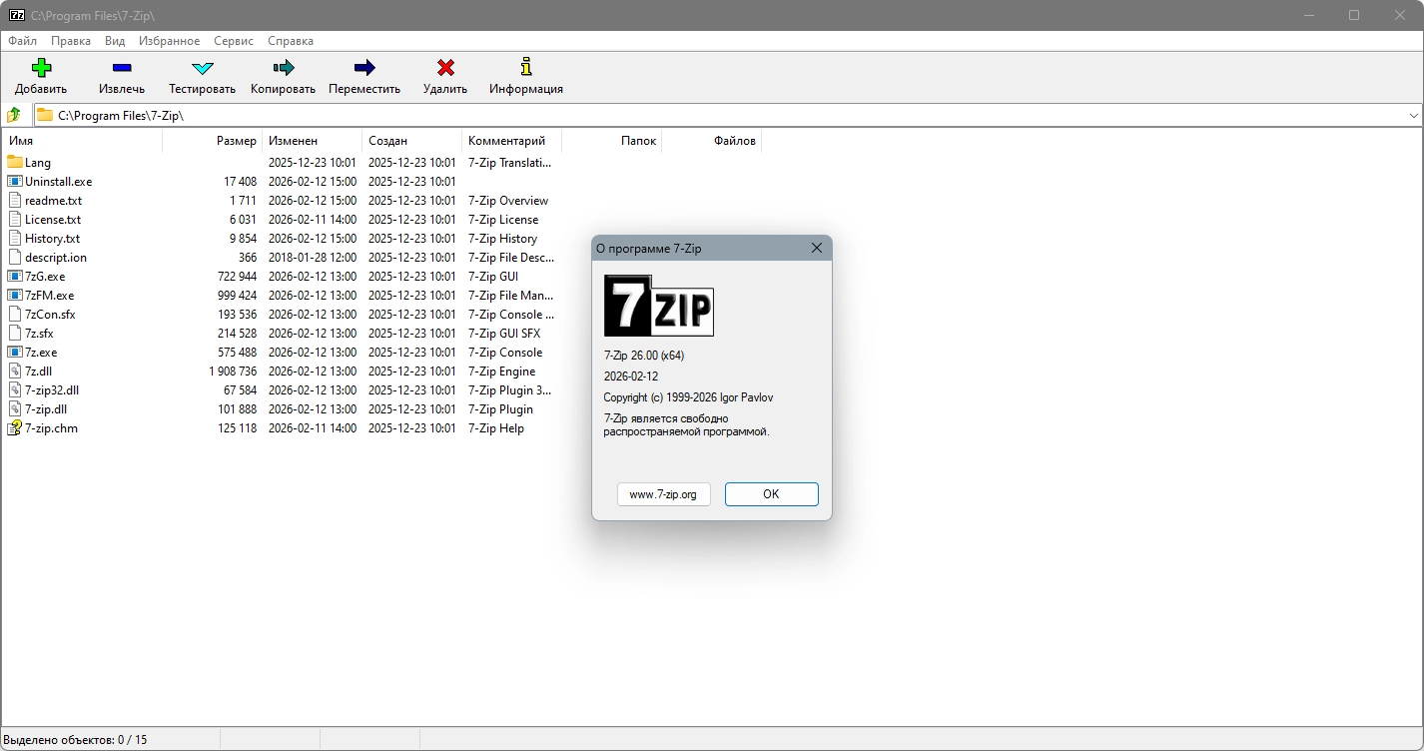Image resolution: width=1424 pixels, height=751 pixels.
Task: Close the О программе 7-Zip dialog
Action: pyautogui.click(x=817, y=248)
